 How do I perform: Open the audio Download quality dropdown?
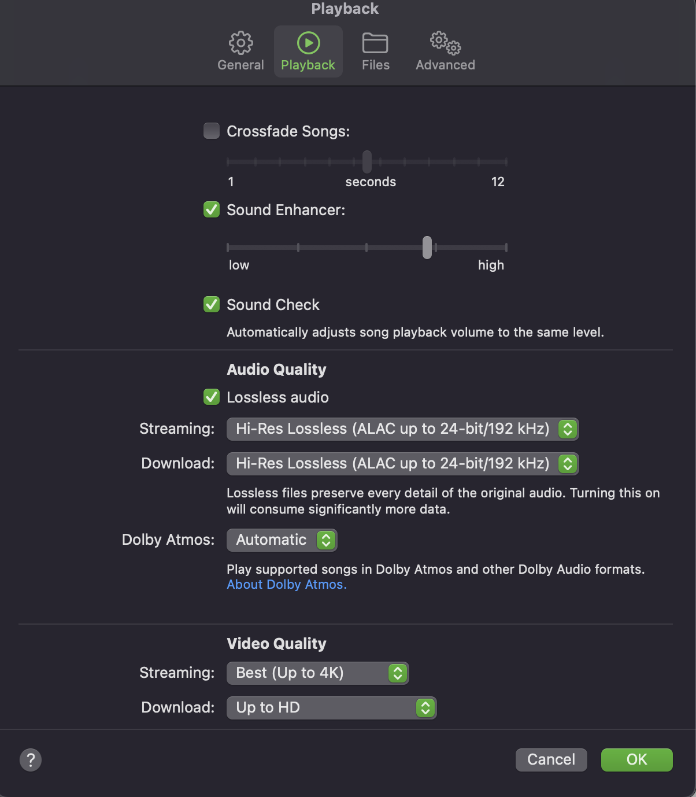coord(402,463)
